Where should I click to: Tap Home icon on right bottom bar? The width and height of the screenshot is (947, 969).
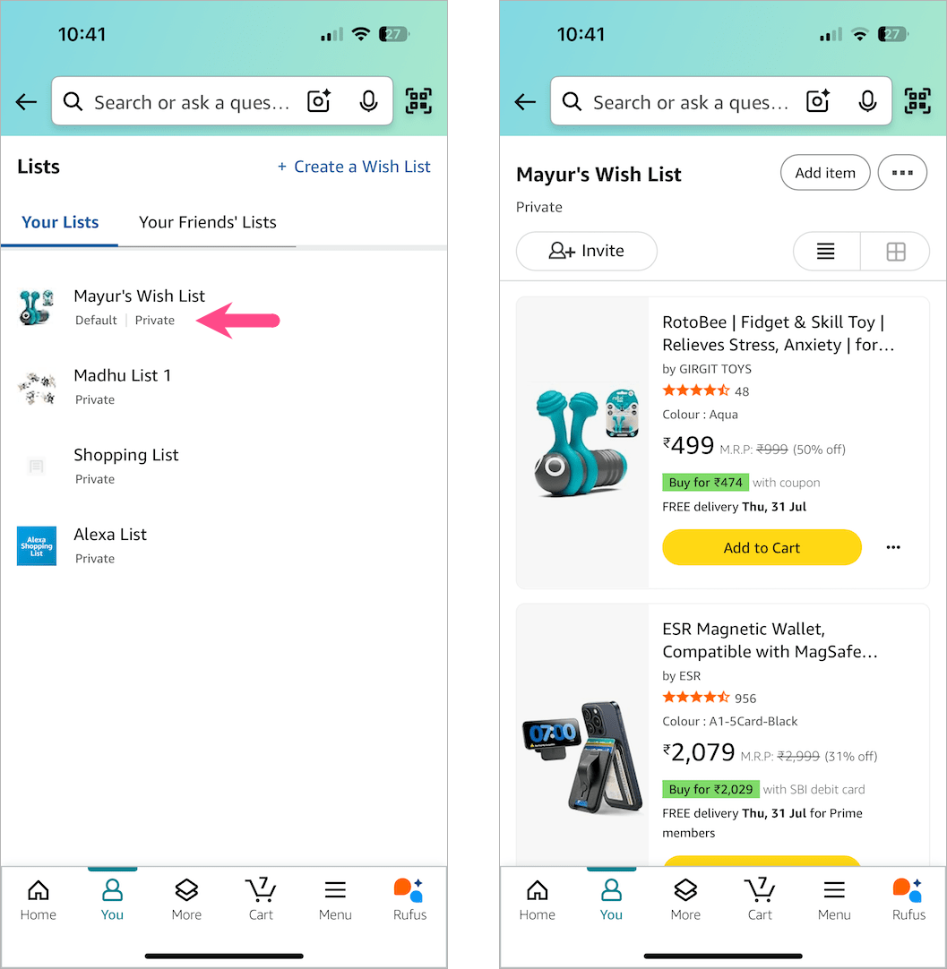[537, 900]
